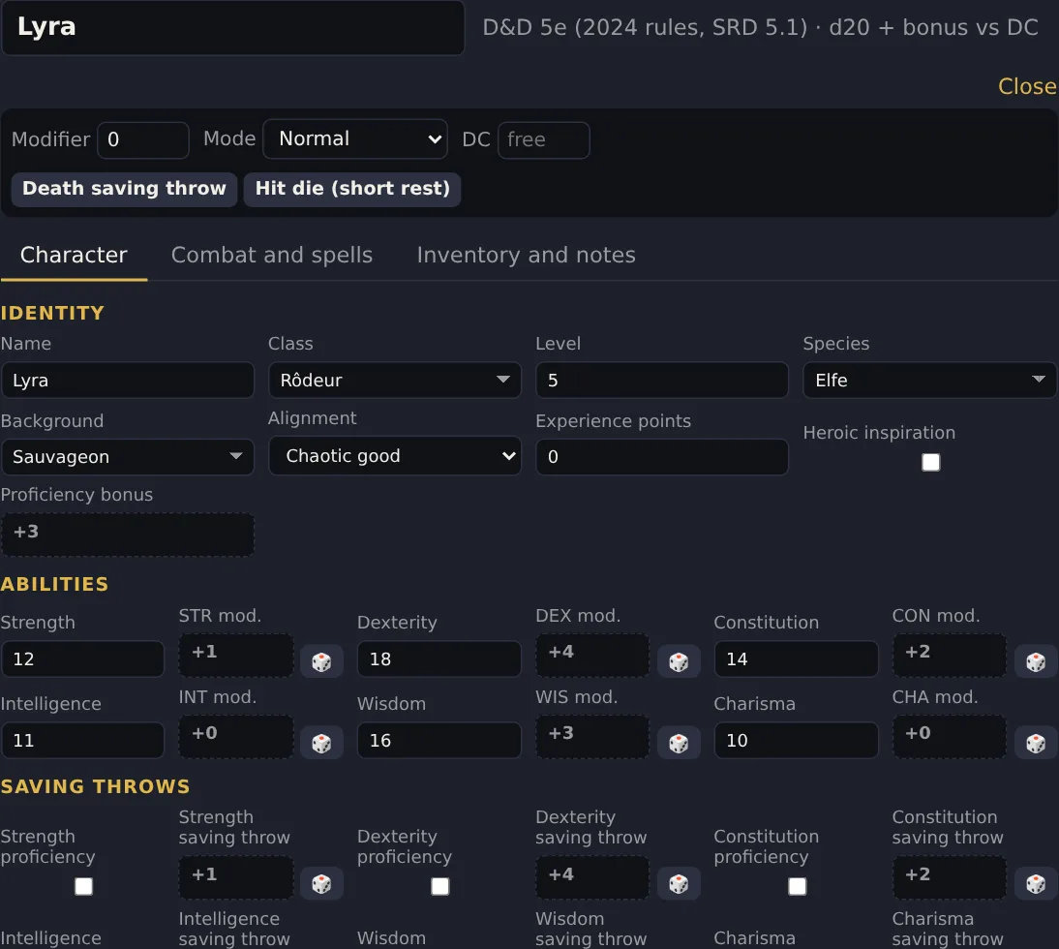This screenshot has height=949, width=1059.
Task: Click the Level input field
Action: point(662,381)
